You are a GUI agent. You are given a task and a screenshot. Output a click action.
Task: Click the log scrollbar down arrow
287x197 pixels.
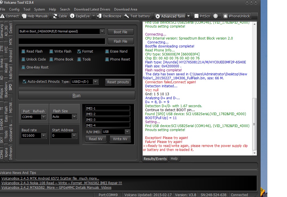pos(255,153)
